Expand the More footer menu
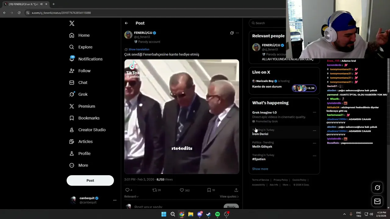Screen dimensions: 390x219 (x=286, y=185)
